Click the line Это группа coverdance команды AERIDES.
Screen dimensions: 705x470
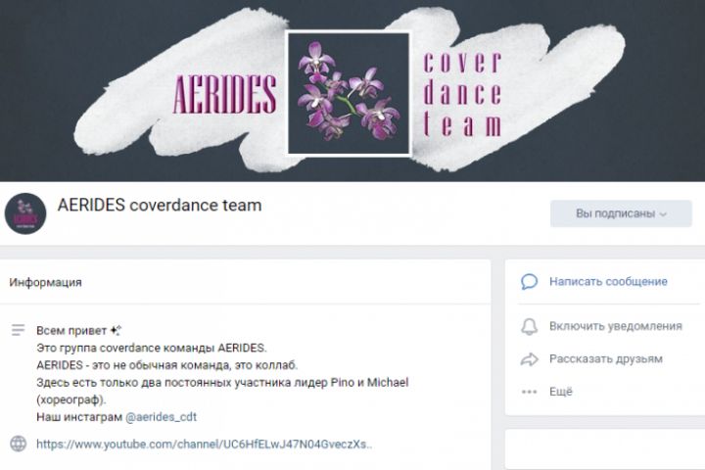click(x=152, y=349)
